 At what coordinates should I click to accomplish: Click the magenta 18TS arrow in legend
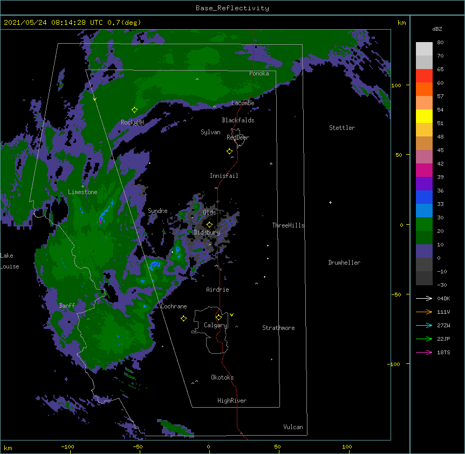[424, 352]
